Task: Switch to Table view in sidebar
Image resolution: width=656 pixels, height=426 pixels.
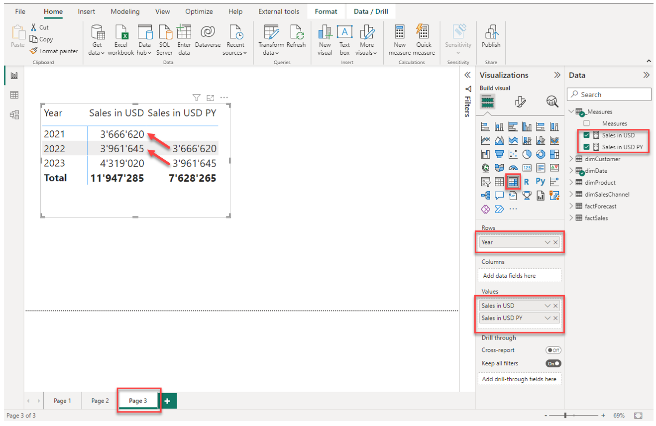Action: (x=14, y=95)
